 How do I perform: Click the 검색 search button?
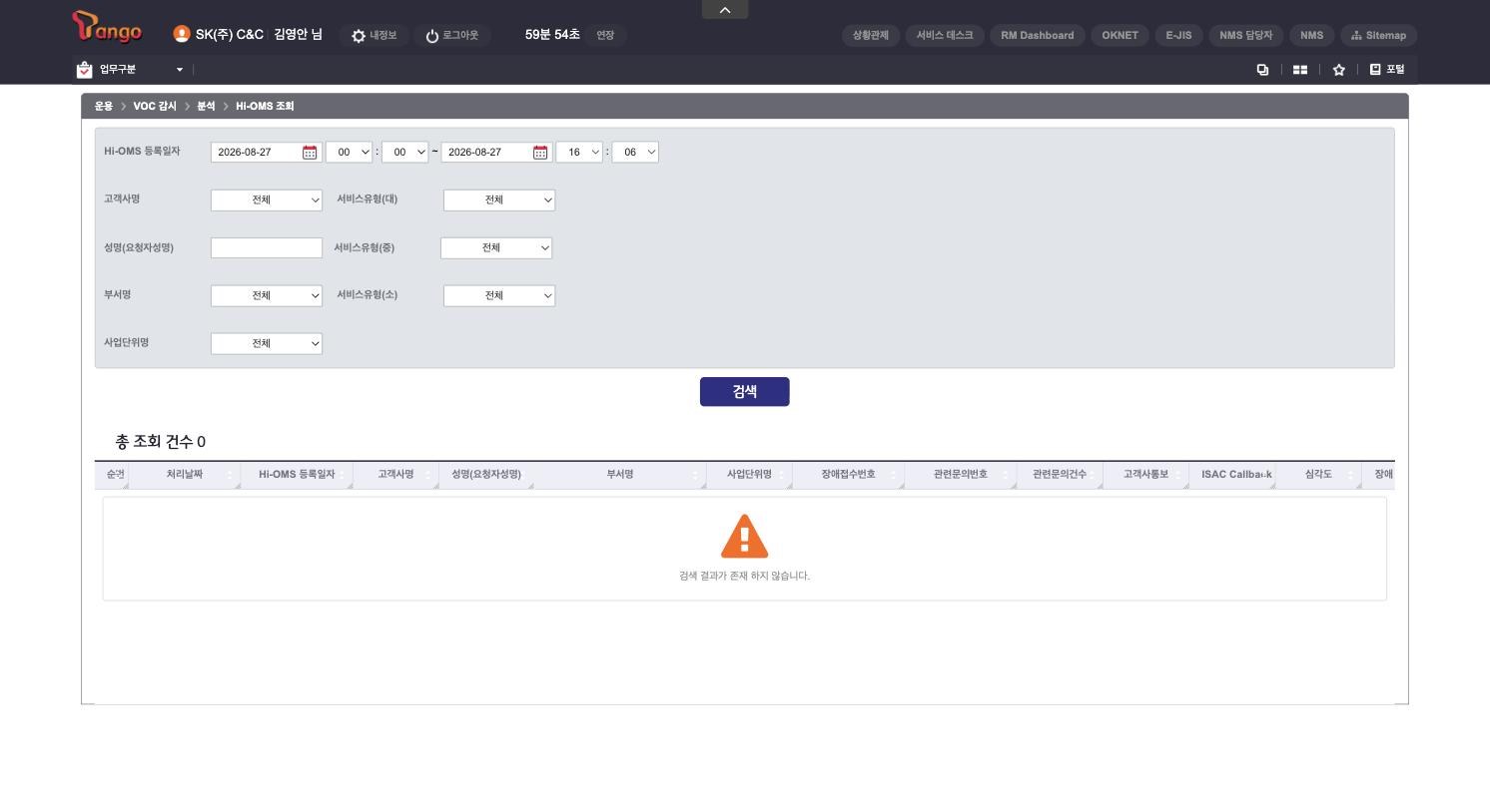[x=745, y=392]
